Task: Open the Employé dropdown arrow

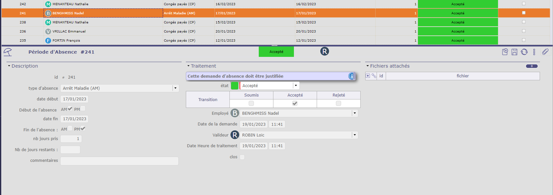Action: [x=355, y=113]
